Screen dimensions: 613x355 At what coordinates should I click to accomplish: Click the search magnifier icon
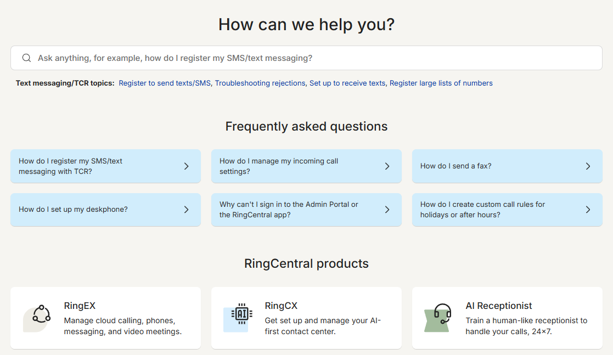tap(26, 58)
